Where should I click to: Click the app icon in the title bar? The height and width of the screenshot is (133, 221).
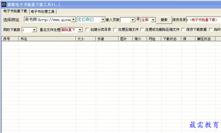pyautogui.click(x=4, y=4)
